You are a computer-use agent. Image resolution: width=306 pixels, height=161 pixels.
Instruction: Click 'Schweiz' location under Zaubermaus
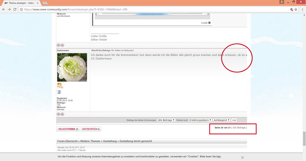61,110
